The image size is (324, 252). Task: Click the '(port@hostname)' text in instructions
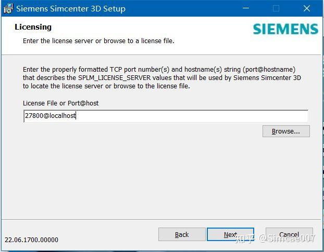(x=269, y=70)
